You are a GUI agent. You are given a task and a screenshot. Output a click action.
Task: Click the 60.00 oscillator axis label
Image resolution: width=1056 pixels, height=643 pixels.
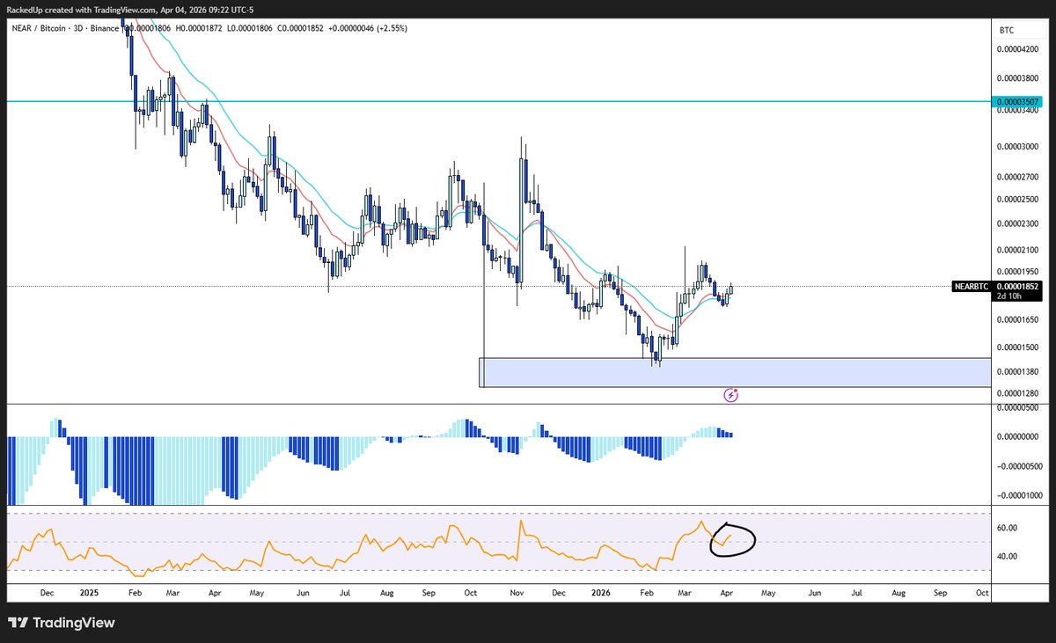[x=1007, y=528]
